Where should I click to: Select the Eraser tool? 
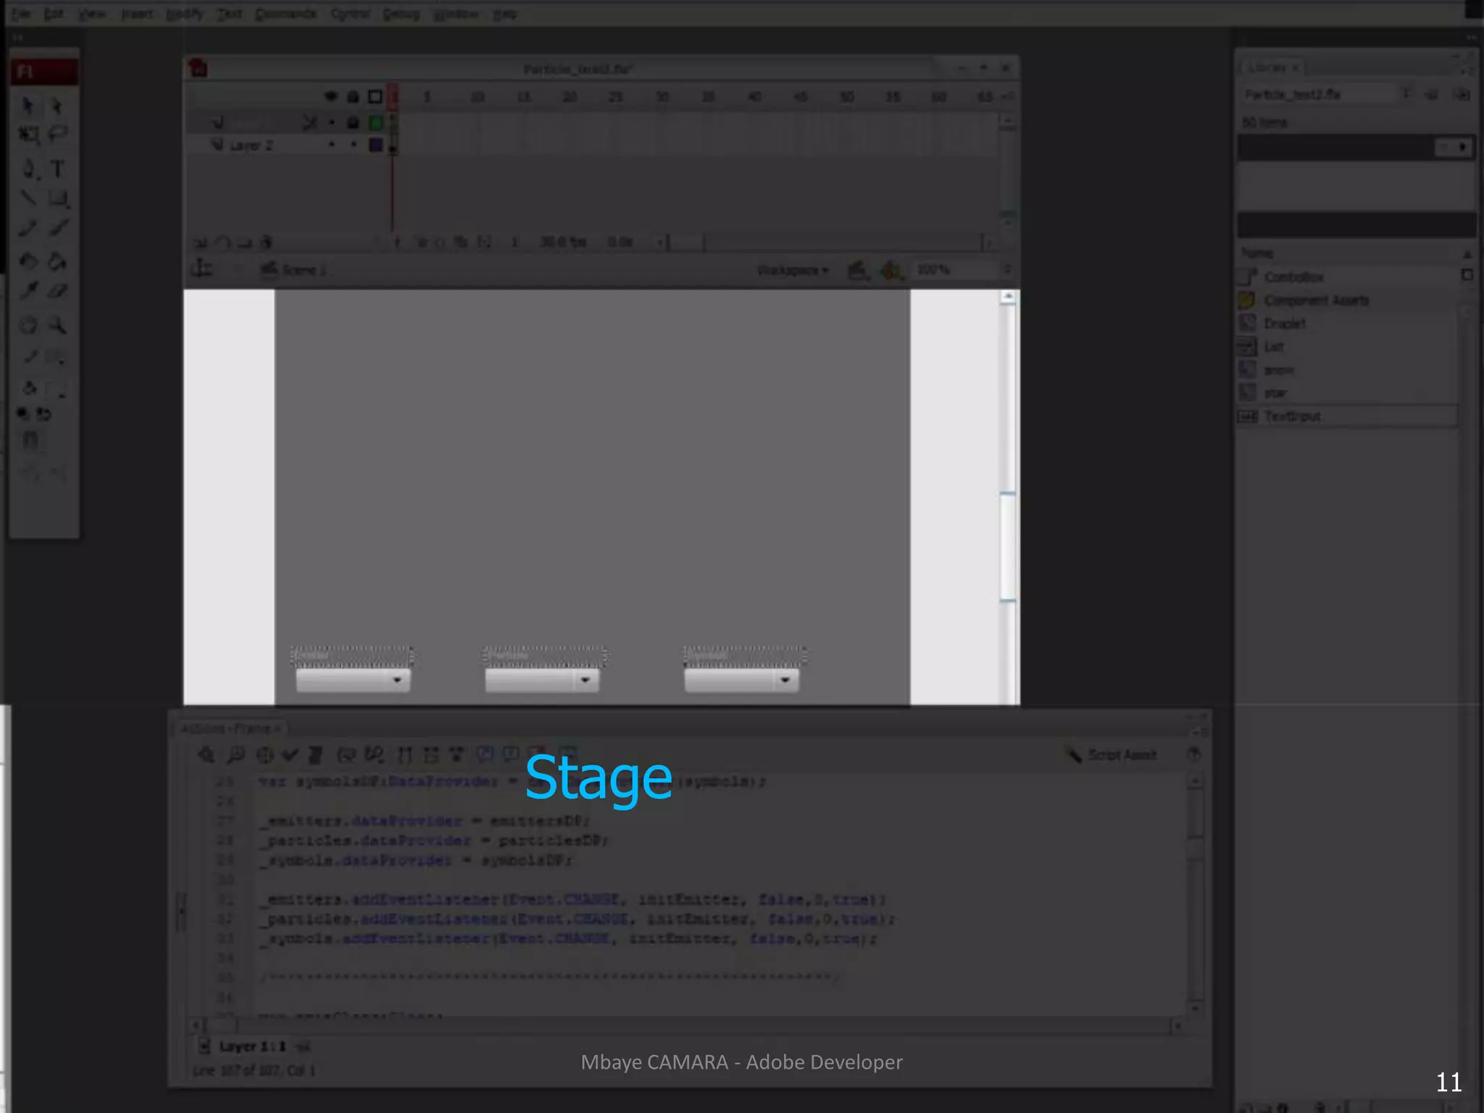pos(57,291)
